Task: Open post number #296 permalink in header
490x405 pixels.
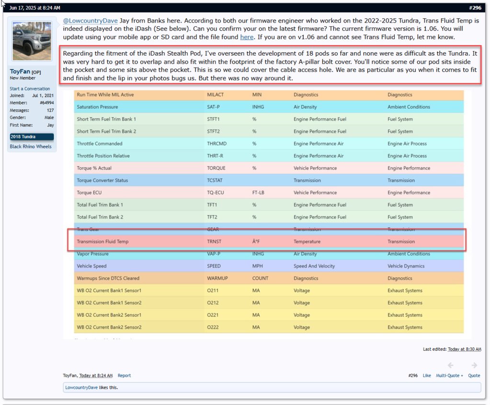Action: tap(475, 8)
